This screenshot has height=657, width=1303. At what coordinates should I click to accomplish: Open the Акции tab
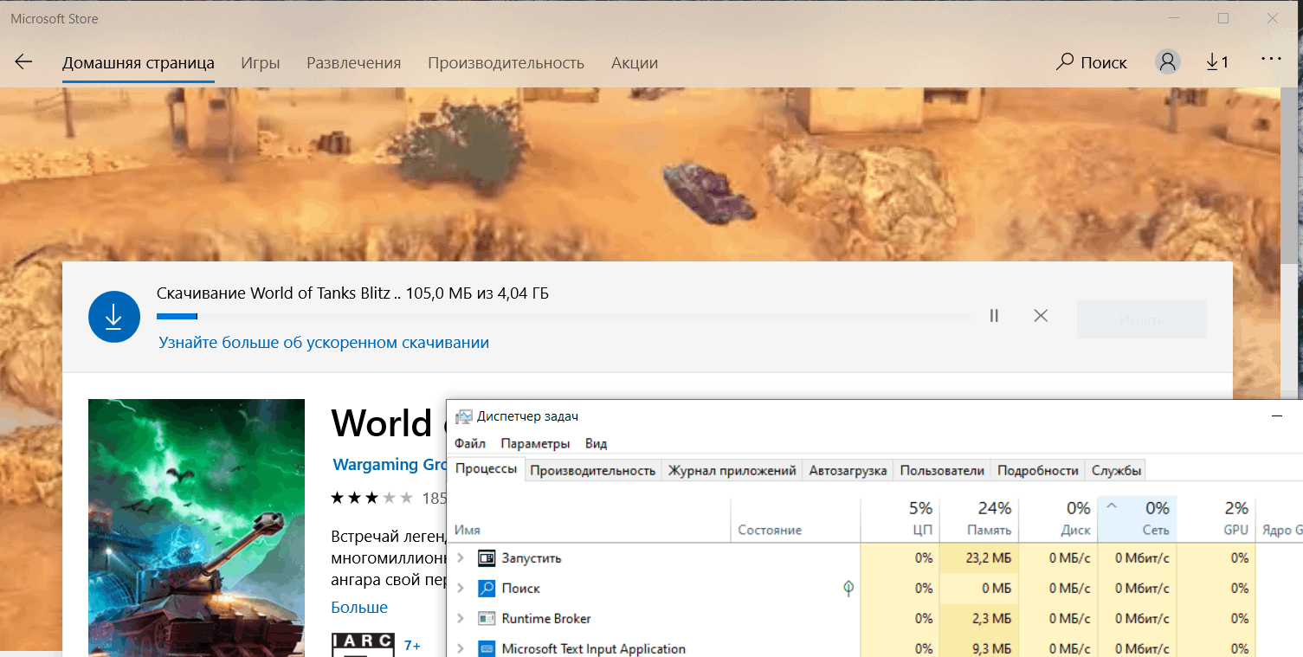(635, 63)
